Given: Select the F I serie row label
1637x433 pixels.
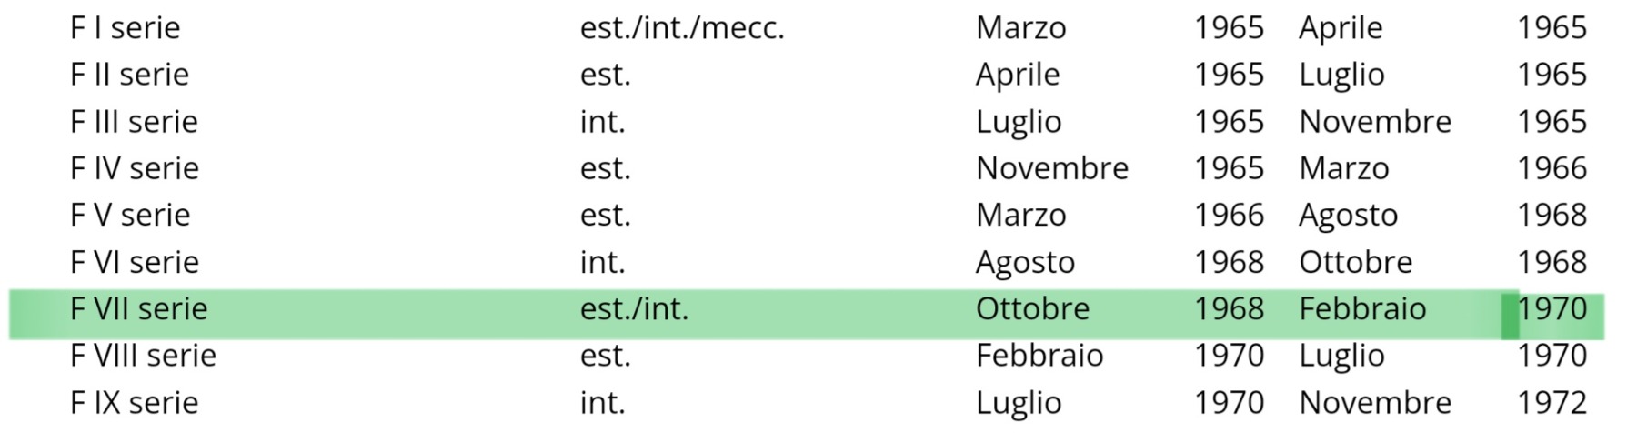Looking at the screenshot, I should 126,28.
